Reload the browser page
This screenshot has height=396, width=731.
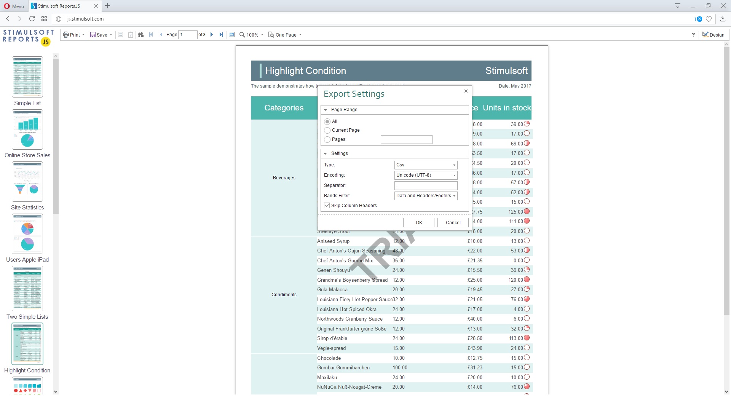(x=32, y=19)
